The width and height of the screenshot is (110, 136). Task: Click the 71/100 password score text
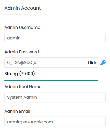(x=27, y=74)
